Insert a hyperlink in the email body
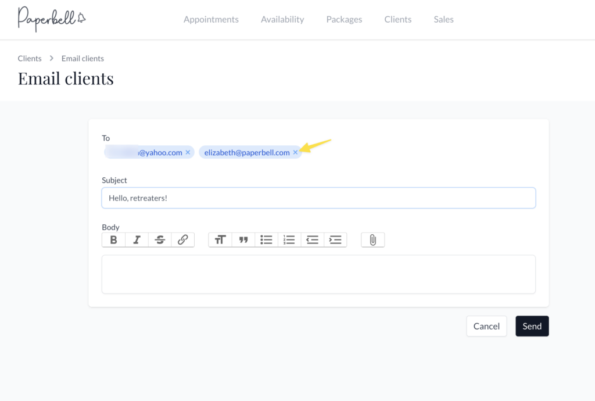Viewport: 595px width, 401px height. [x=182, y=240]
